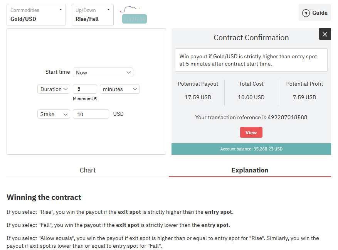
Task: Click the compass icon in the Guide button
Action: [x=306, y=13]
